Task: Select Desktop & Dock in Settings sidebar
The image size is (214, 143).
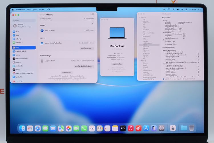Action: pyautogui.click(x=24, y=59)
